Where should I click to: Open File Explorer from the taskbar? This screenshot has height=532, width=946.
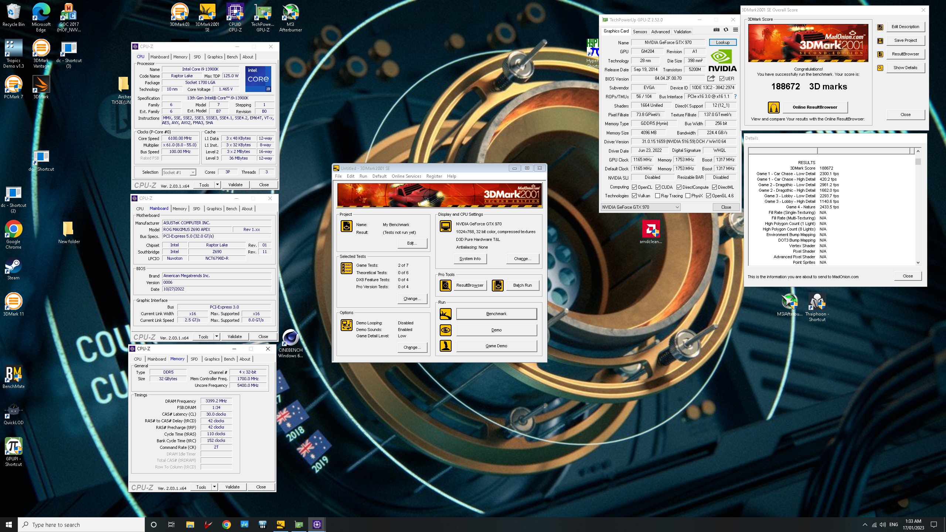pos(190,525)
